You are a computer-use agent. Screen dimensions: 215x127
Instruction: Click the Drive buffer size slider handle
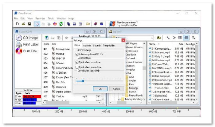point(83,81)
